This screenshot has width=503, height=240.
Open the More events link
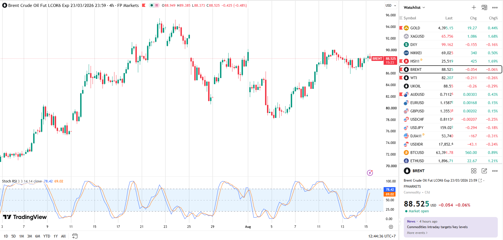coord(417,233)
